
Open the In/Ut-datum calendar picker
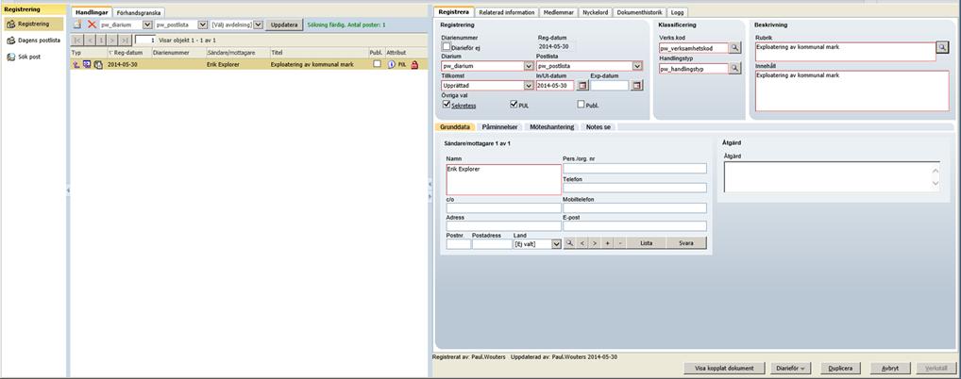582,86
